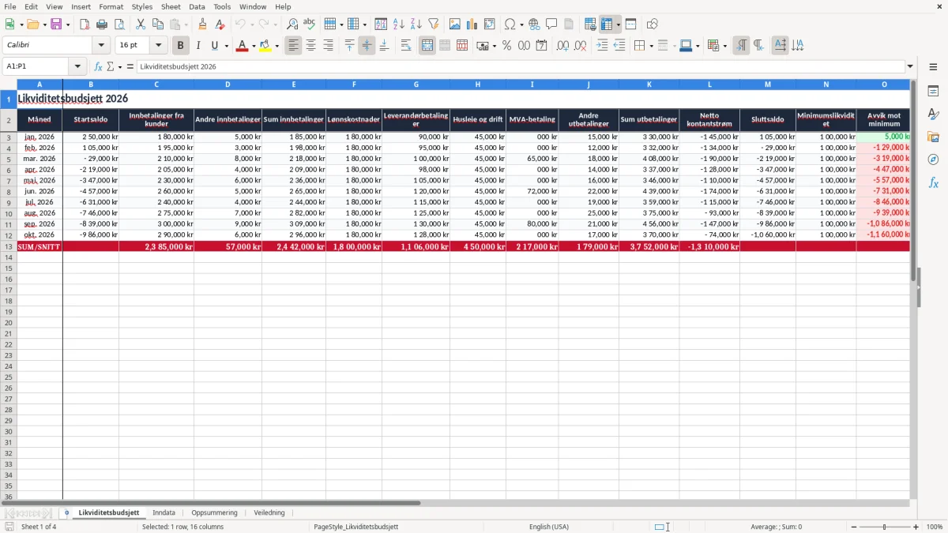
Task: Open the sidebar Properties panel icon
Action: click(x=933, y=92)
